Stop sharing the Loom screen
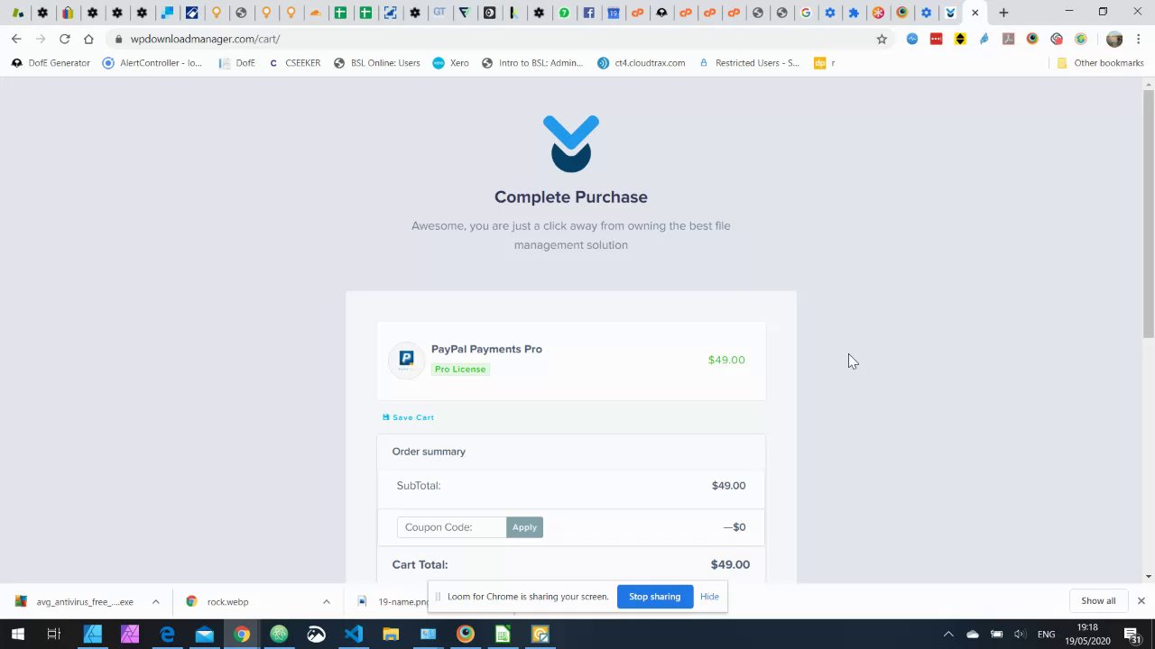Viewport: 1155px width, 649px height. (x=654, y=597)
